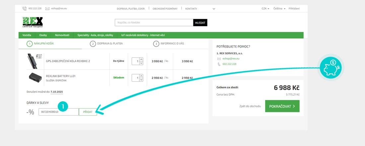Expand the Kontakty menu chevron
This screenshot has width=365, height=146.
click(x=213, y=8)
